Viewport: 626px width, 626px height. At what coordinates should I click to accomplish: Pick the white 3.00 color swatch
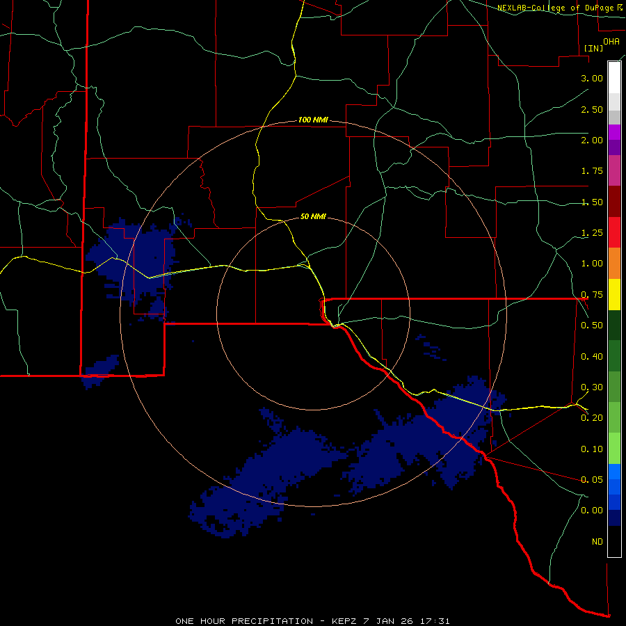(614, 78)
